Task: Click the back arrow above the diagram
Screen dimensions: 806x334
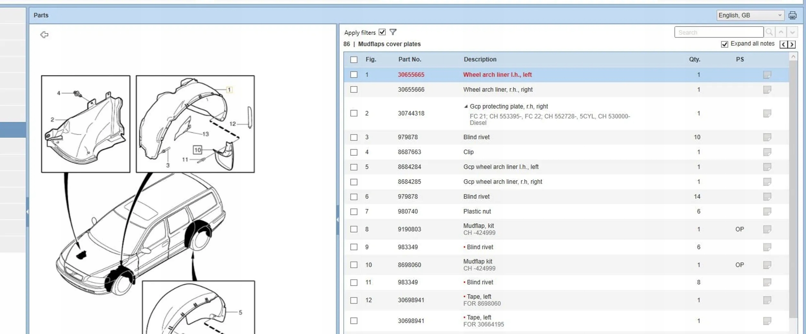Action: [44, 34]
